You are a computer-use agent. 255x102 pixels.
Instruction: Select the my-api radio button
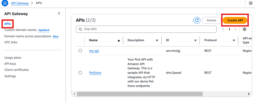pos(80,51)
